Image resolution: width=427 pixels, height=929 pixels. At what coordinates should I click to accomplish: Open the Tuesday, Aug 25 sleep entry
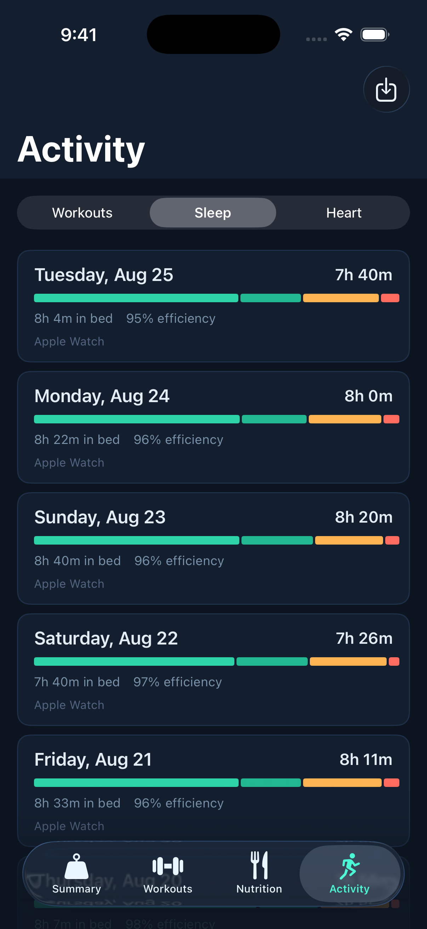point(213,306)
